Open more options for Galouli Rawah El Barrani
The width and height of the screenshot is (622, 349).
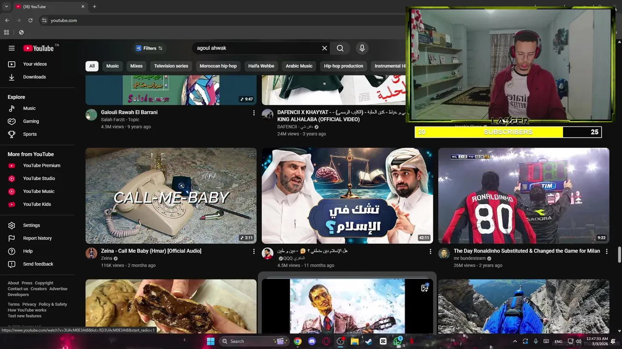coord(254,112)
